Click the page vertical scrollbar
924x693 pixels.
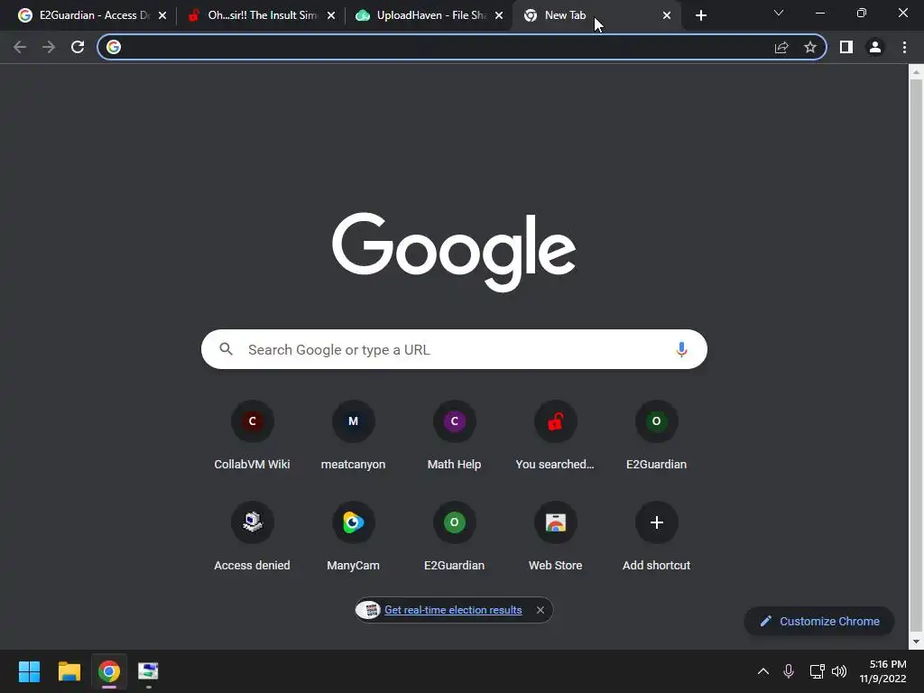[916, 354]
